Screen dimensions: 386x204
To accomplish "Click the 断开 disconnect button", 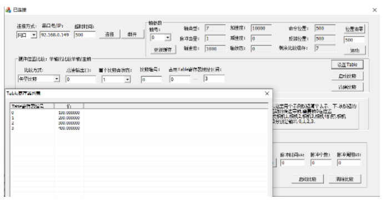I will click(x=132, y=34).
